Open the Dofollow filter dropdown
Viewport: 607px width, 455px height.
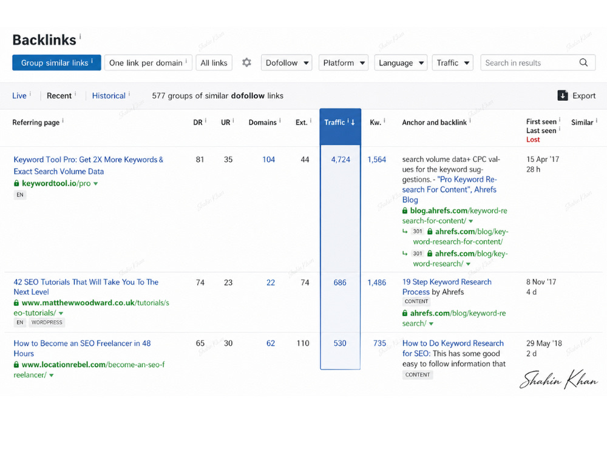coord(287,62)
